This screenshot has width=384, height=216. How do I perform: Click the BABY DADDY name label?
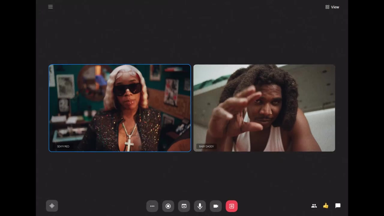tap(206, 146)
